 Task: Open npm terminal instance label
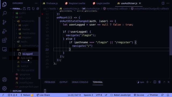pyautogui.click(x=141, y=82)
